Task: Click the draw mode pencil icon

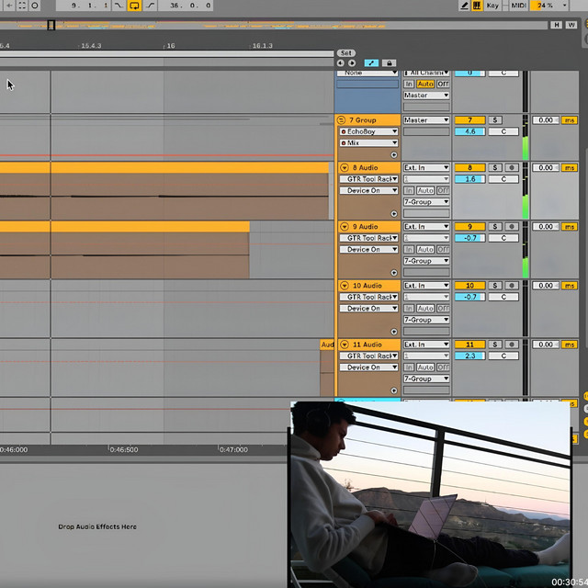Action: 465,6
